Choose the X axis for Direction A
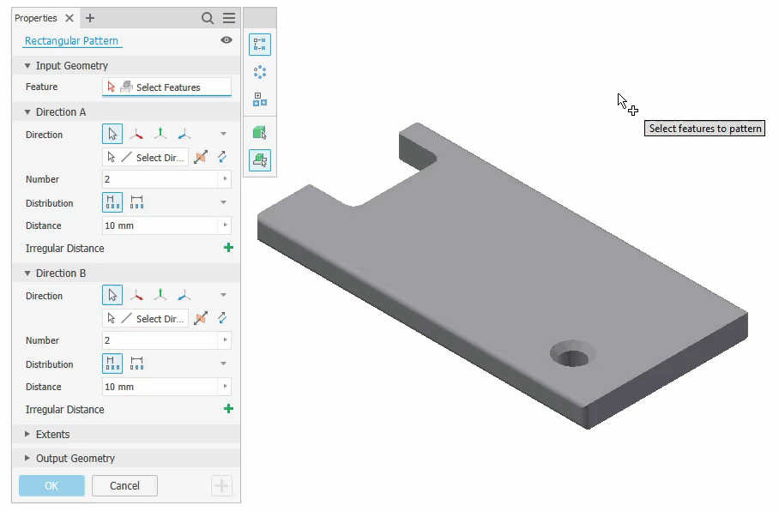 136,134
